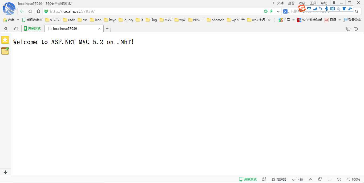
Task: Click the green lightning speed-mode icon
Action: (x=271, y=11)
